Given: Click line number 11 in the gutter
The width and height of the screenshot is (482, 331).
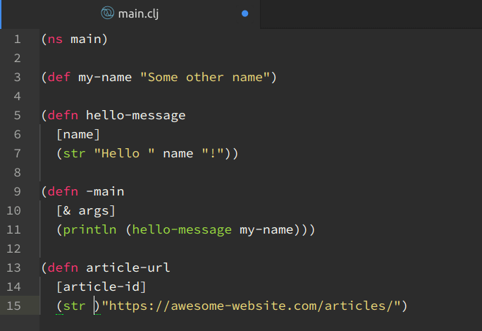Looking at the screenshot, I should pyautogui.click(x=13, y=230).
